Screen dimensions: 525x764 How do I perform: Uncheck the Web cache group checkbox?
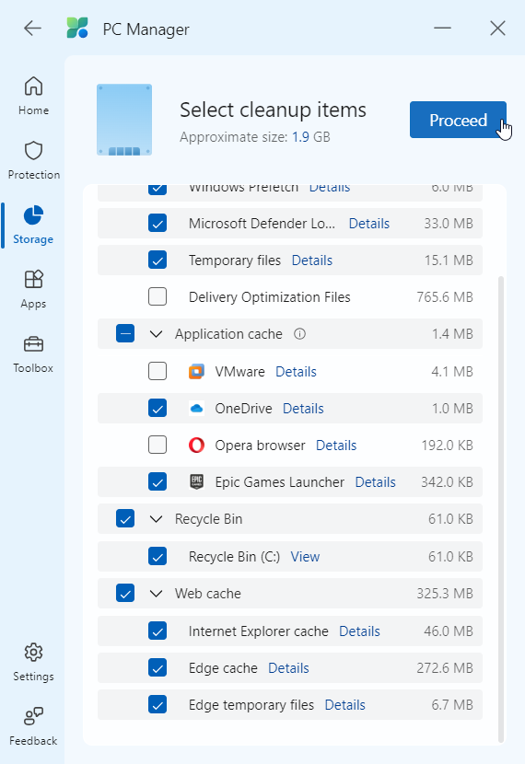pos(125,594)
